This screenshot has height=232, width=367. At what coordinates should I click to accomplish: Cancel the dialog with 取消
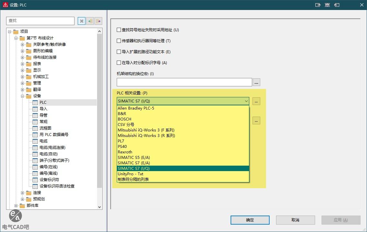(295, 220)
